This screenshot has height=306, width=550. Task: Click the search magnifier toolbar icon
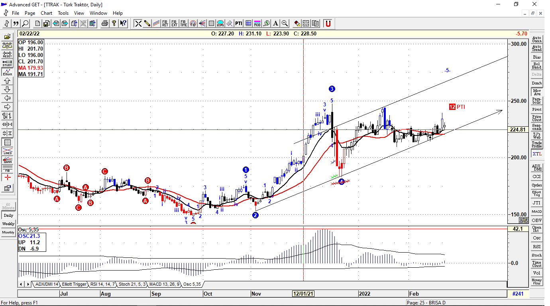tap(25, 24)
